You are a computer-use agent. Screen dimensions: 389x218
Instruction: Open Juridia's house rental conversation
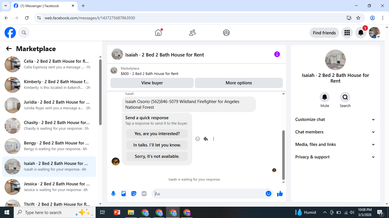point(49,105)
